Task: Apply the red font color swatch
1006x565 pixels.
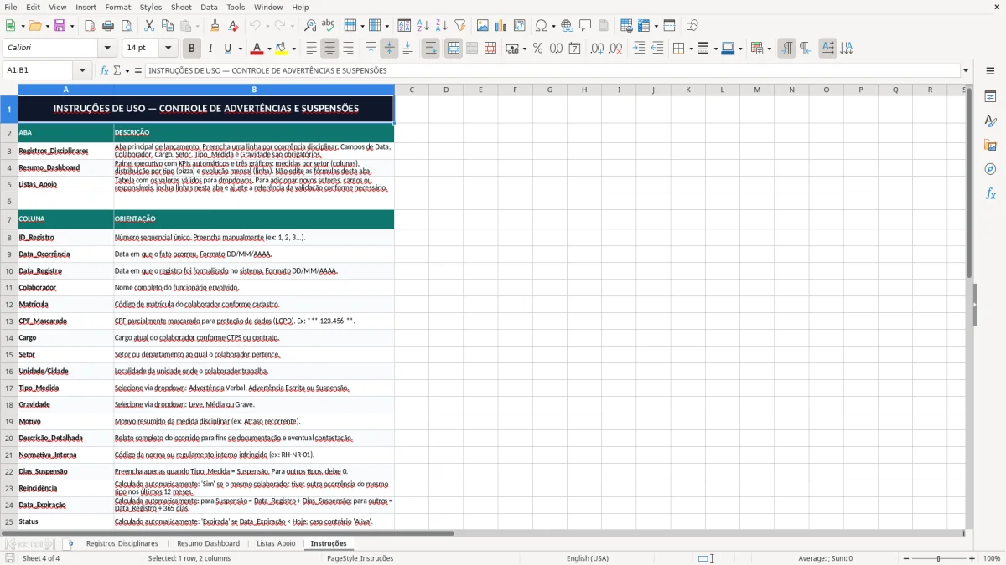Action: pyautogui.click(x=257, y=49)
